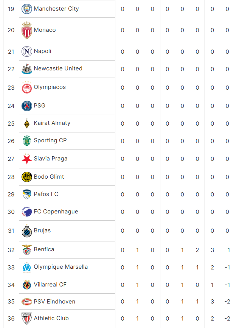239x330 pixels.
Task: Click the Monaco club crest
Action: [27, 30]
